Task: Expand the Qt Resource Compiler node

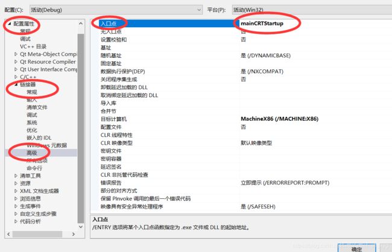Action: (16, 61)
